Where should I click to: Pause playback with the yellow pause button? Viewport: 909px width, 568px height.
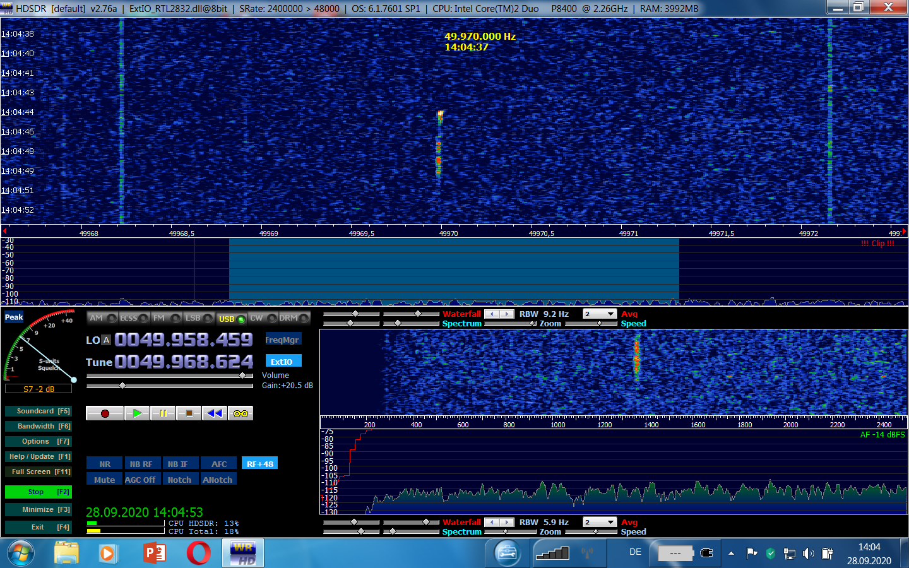pyautogui.click(x=163, y=413)
